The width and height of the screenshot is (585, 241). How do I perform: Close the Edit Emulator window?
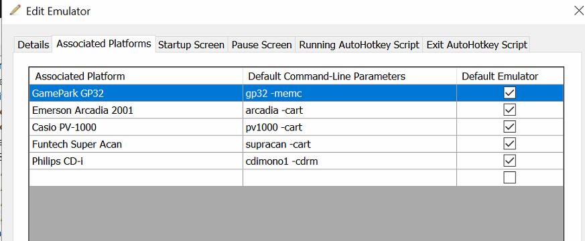point(579,11)
